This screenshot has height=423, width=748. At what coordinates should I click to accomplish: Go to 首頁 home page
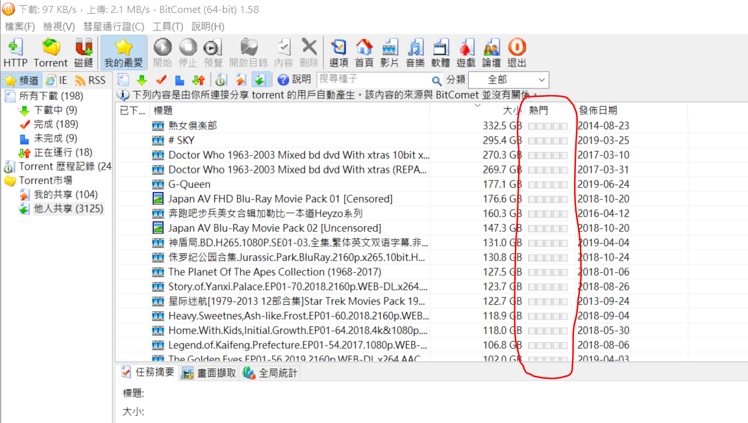tap(364, 53)
